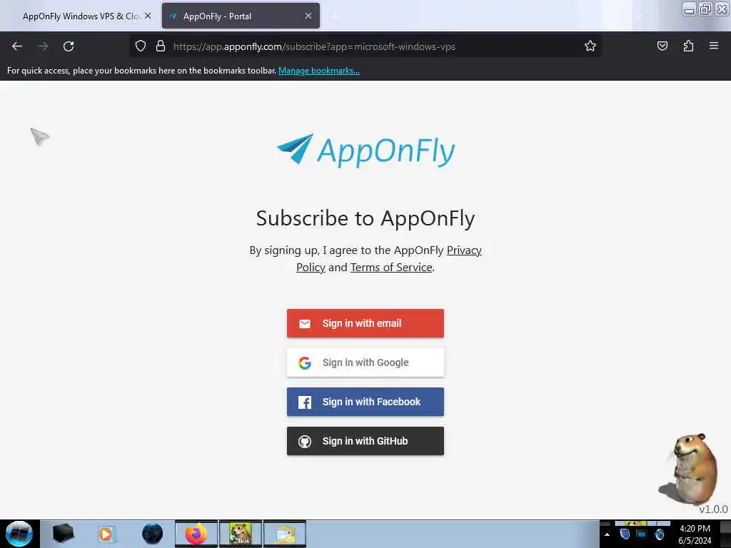
Task: Open the extensions puzzle icon
Action: coord(688,46)
